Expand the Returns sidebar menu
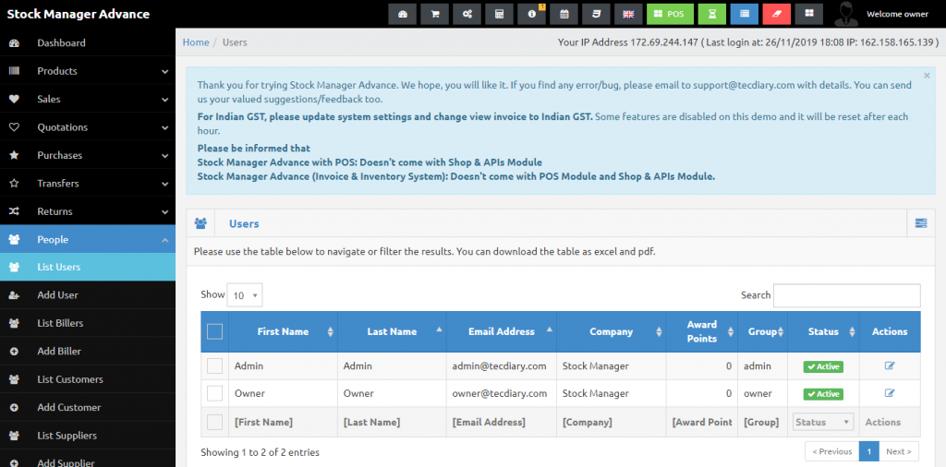The height and width of the screenshot is (467, 946). (x=88, y=211)
